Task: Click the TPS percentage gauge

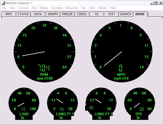Action: point(139,103)
